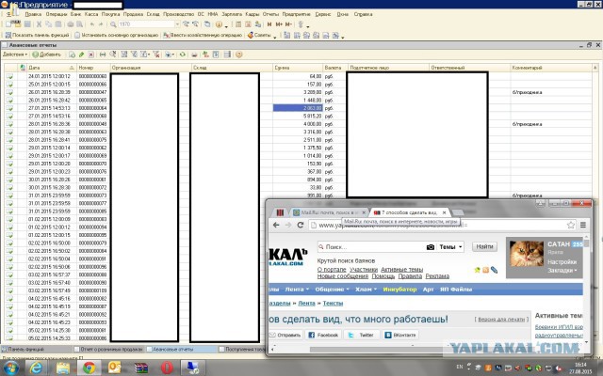Open the Касса menu
The width and height of the screenshot is (603, 376).
click(x=91, y=14)
